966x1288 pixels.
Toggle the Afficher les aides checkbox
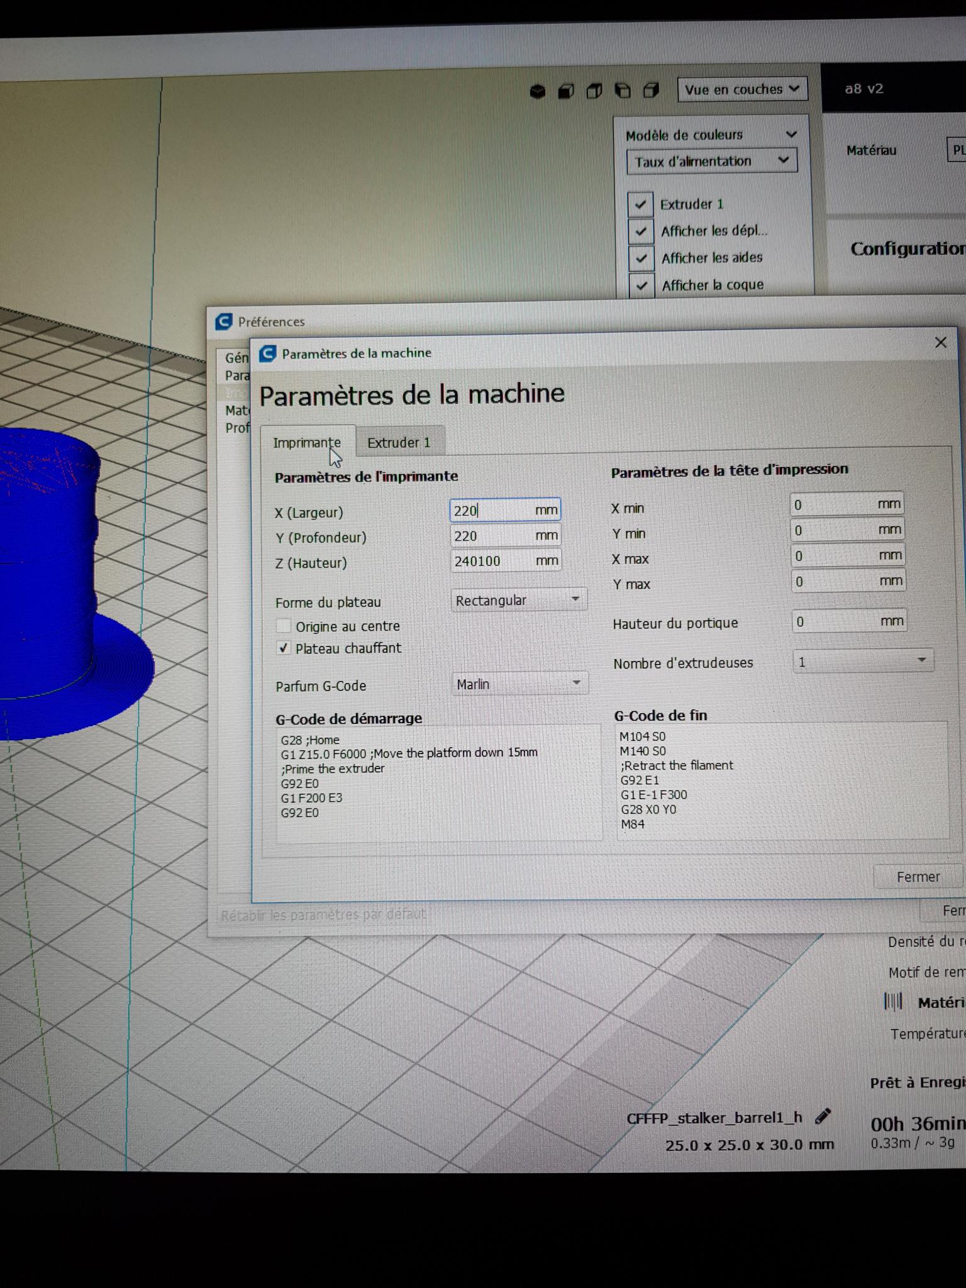click(x=641, y=258)
